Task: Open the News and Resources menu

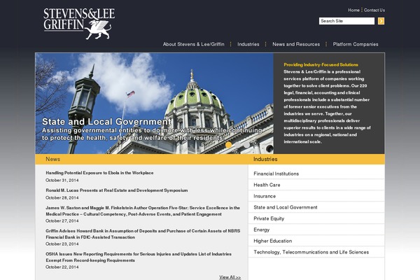Action: click(296, 44)
